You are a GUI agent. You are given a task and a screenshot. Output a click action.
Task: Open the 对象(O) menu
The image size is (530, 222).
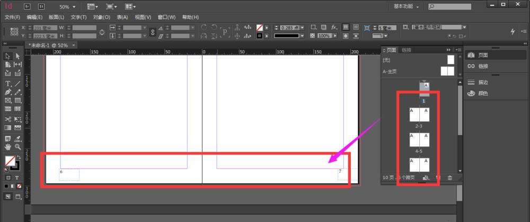(102, 17)
